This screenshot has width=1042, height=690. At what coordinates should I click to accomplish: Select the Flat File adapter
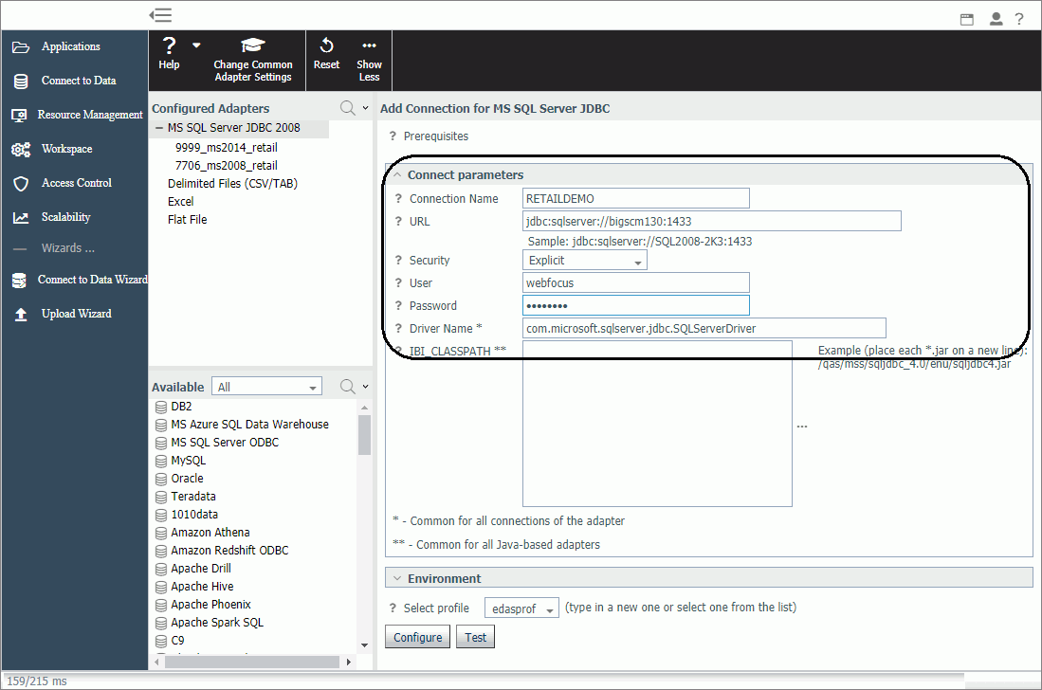188,219
